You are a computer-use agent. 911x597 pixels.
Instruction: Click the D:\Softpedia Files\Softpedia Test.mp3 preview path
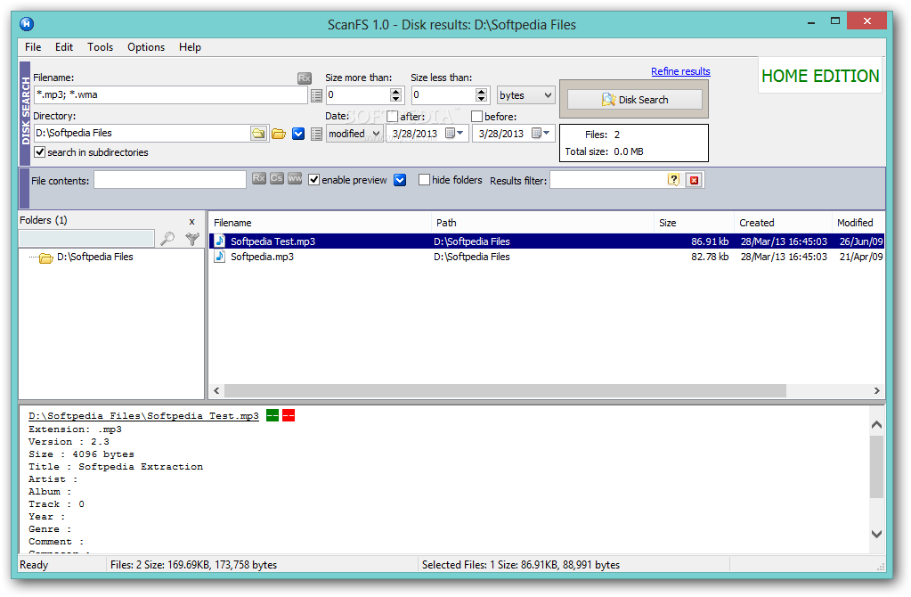click(x=143, y=415)
